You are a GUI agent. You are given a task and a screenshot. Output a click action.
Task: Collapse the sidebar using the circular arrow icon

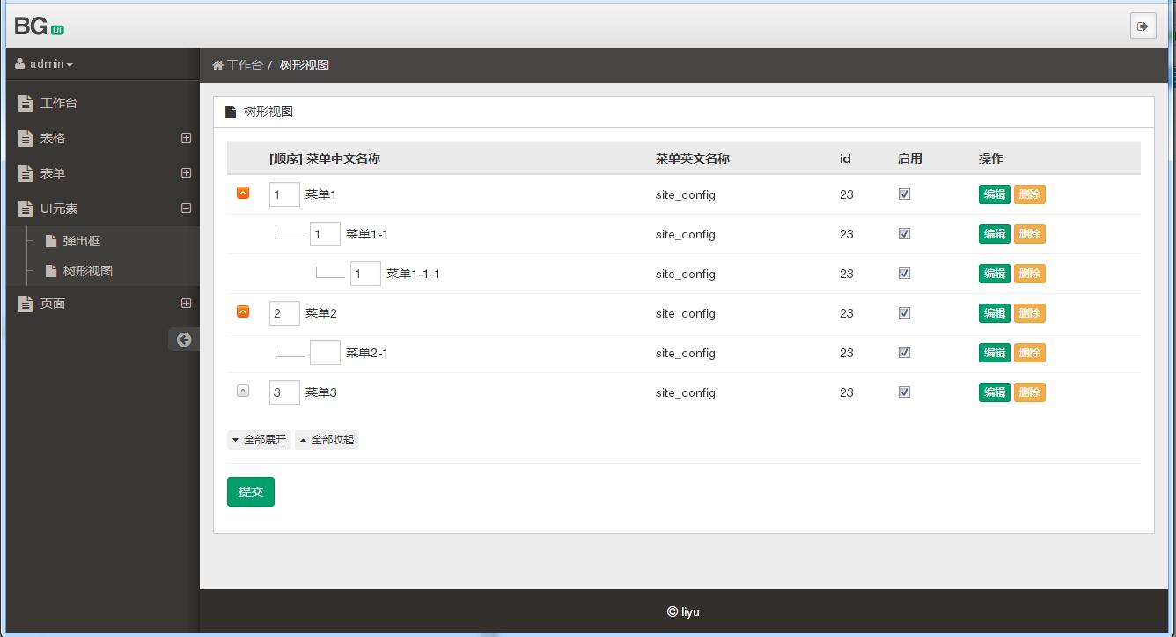point(184,339)
